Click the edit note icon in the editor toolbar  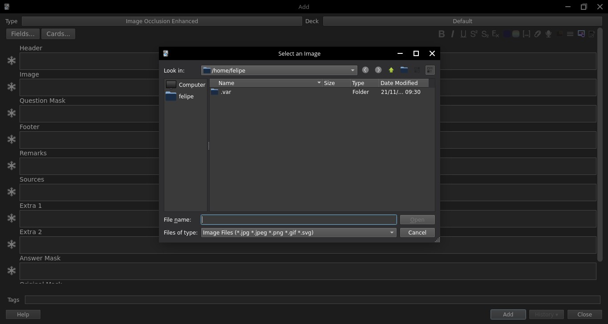pyautogui.click(x=592, y=34)
